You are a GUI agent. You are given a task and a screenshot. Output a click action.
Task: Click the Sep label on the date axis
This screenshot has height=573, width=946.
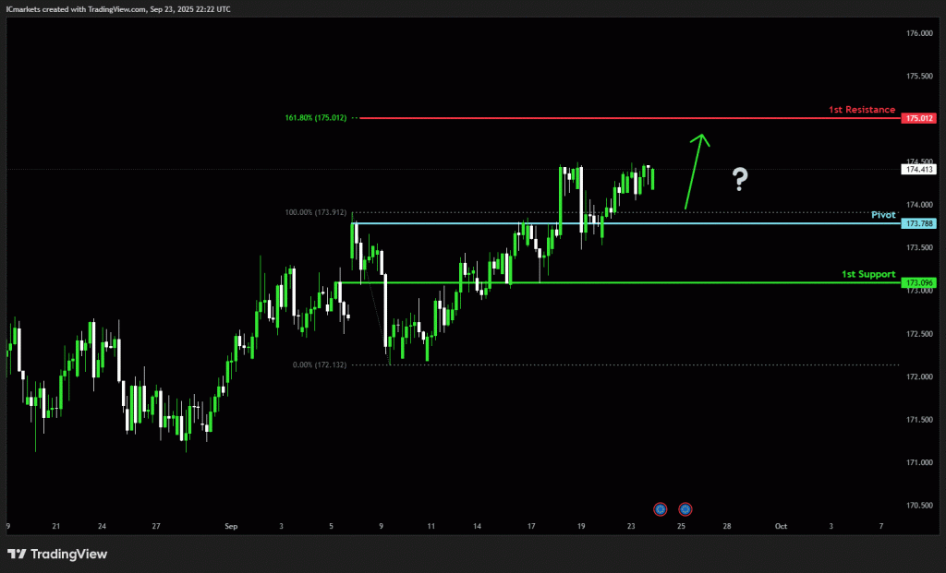pyautogui.click(x=230, y=526)
